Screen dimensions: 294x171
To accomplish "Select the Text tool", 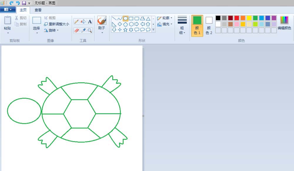I will (x=90, y=22).
